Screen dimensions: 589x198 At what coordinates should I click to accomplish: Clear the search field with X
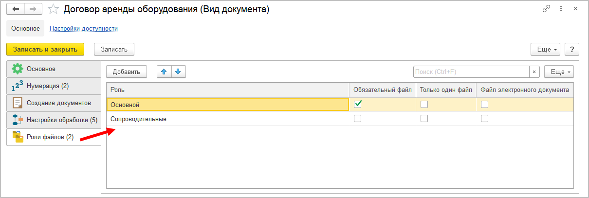tap(534, 72)
